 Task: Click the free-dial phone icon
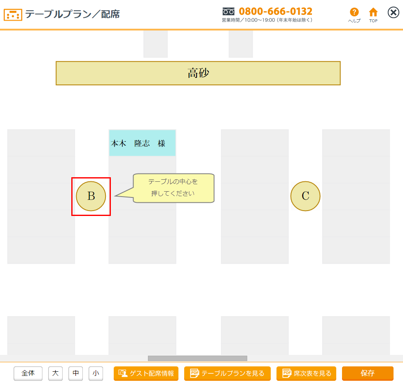pyautogui.click(x=228, y=11)
